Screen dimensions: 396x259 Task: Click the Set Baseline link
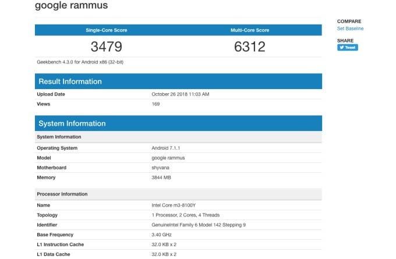(x=350, y=29)
